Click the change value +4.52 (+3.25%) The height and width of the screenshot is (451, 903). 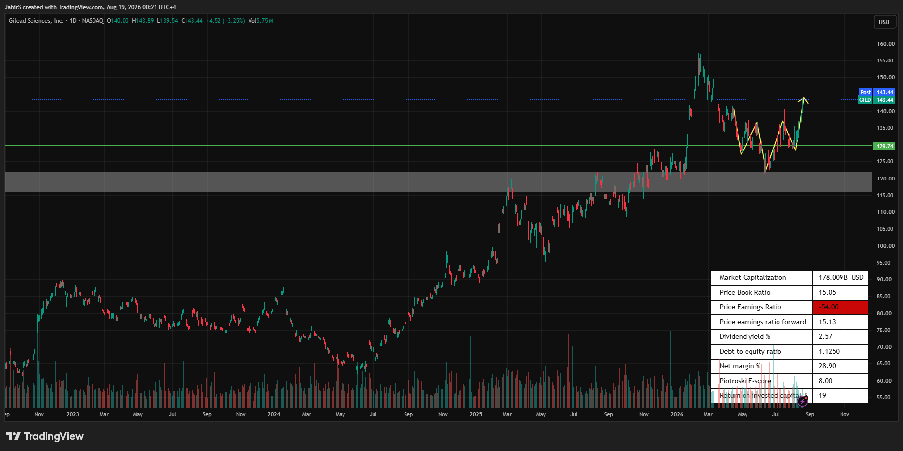(x=225, y=21)
